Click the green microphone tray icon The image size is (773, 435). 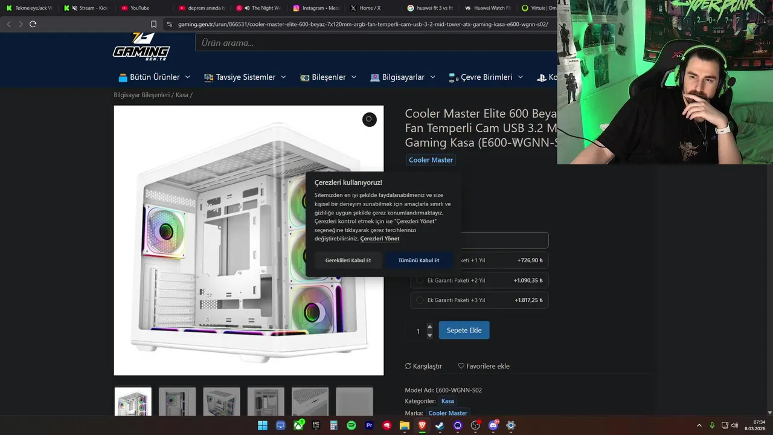tap(712, 425)
